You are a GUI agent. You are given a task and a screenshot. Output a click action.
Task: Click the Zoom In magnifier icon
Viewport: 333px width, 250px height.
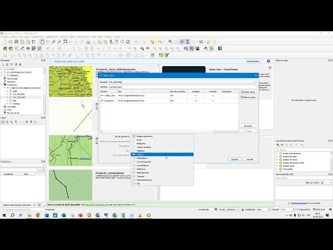[54, 42]
